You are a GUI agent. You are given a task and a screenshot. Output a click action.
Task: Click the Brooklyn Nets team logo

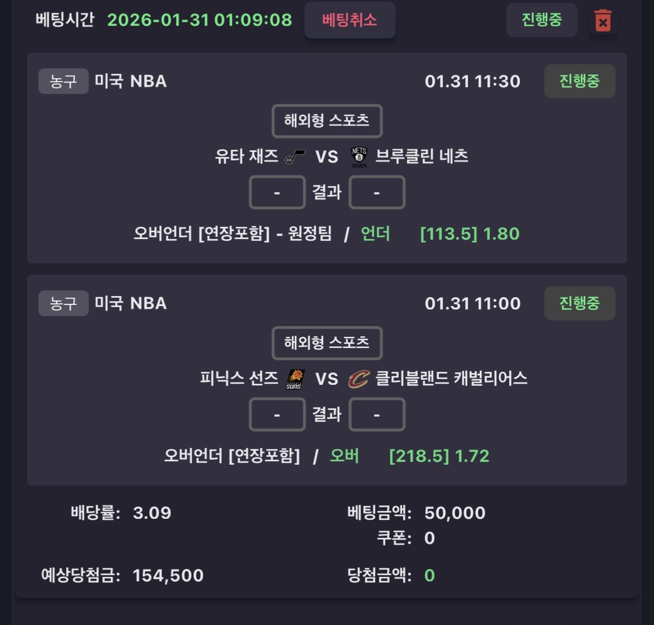point(359,157)
